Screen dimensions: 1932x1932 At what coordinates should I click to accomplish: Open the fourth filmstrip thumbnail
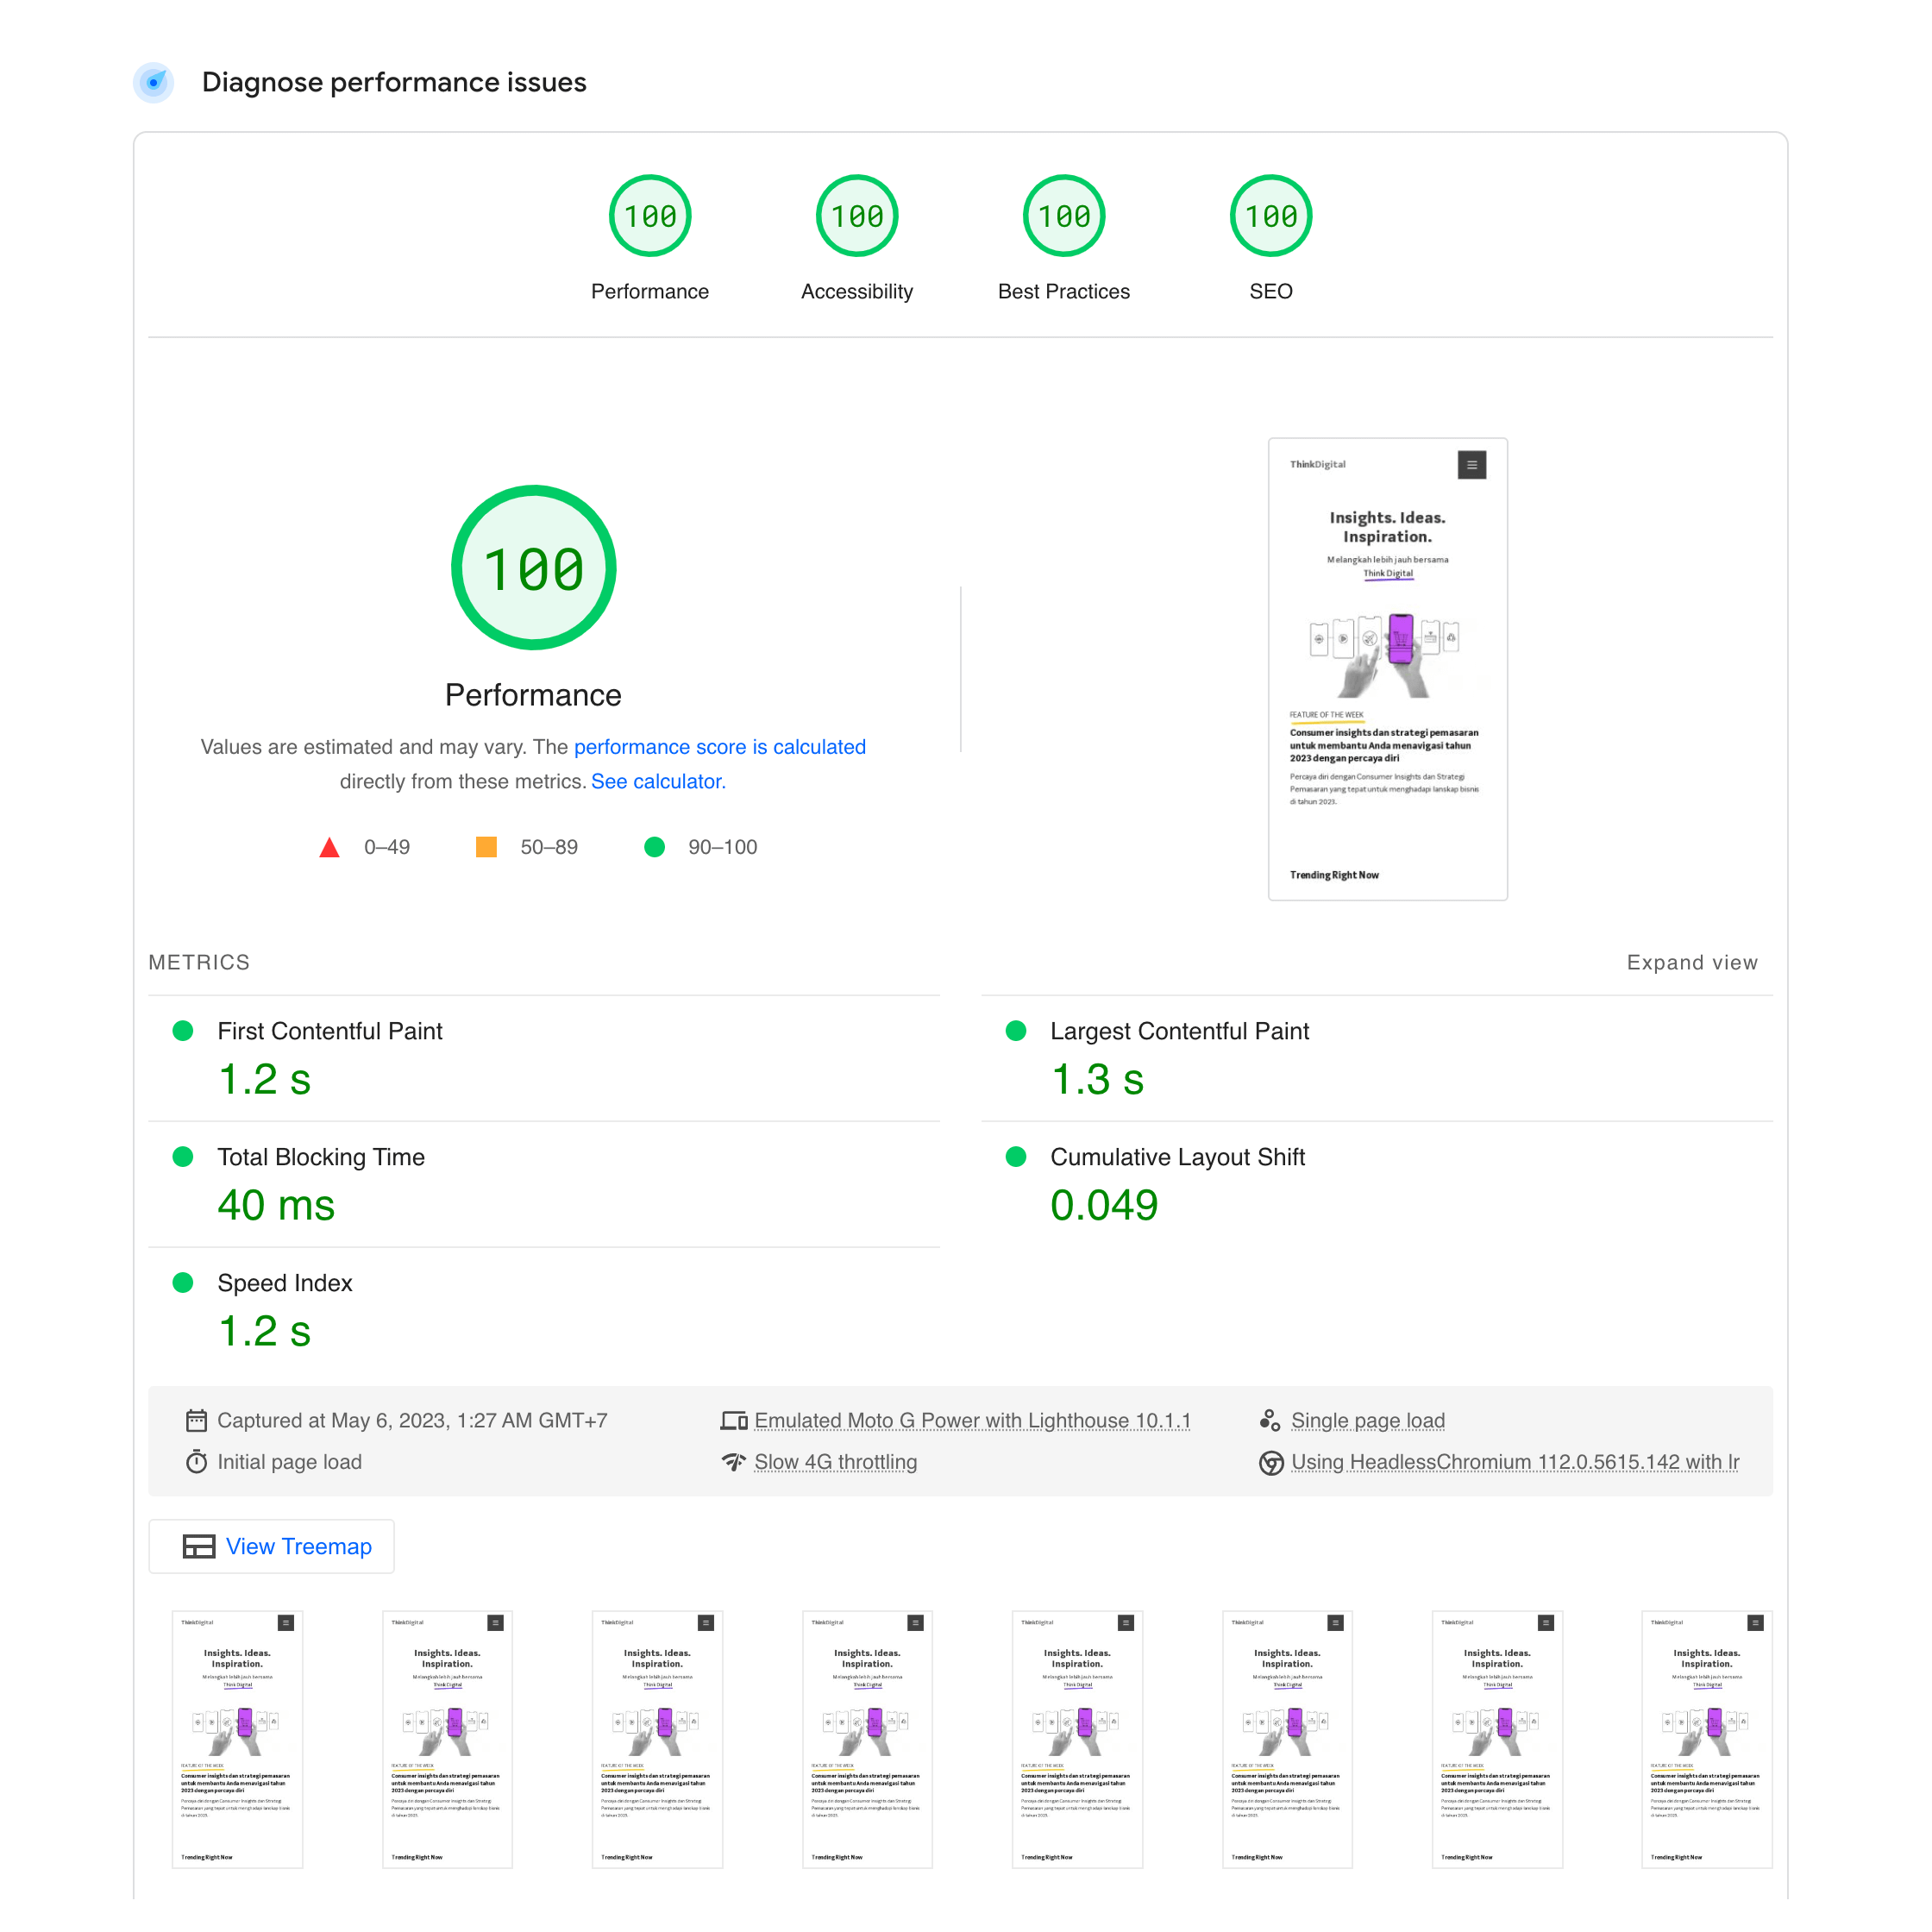[867, 1739]
